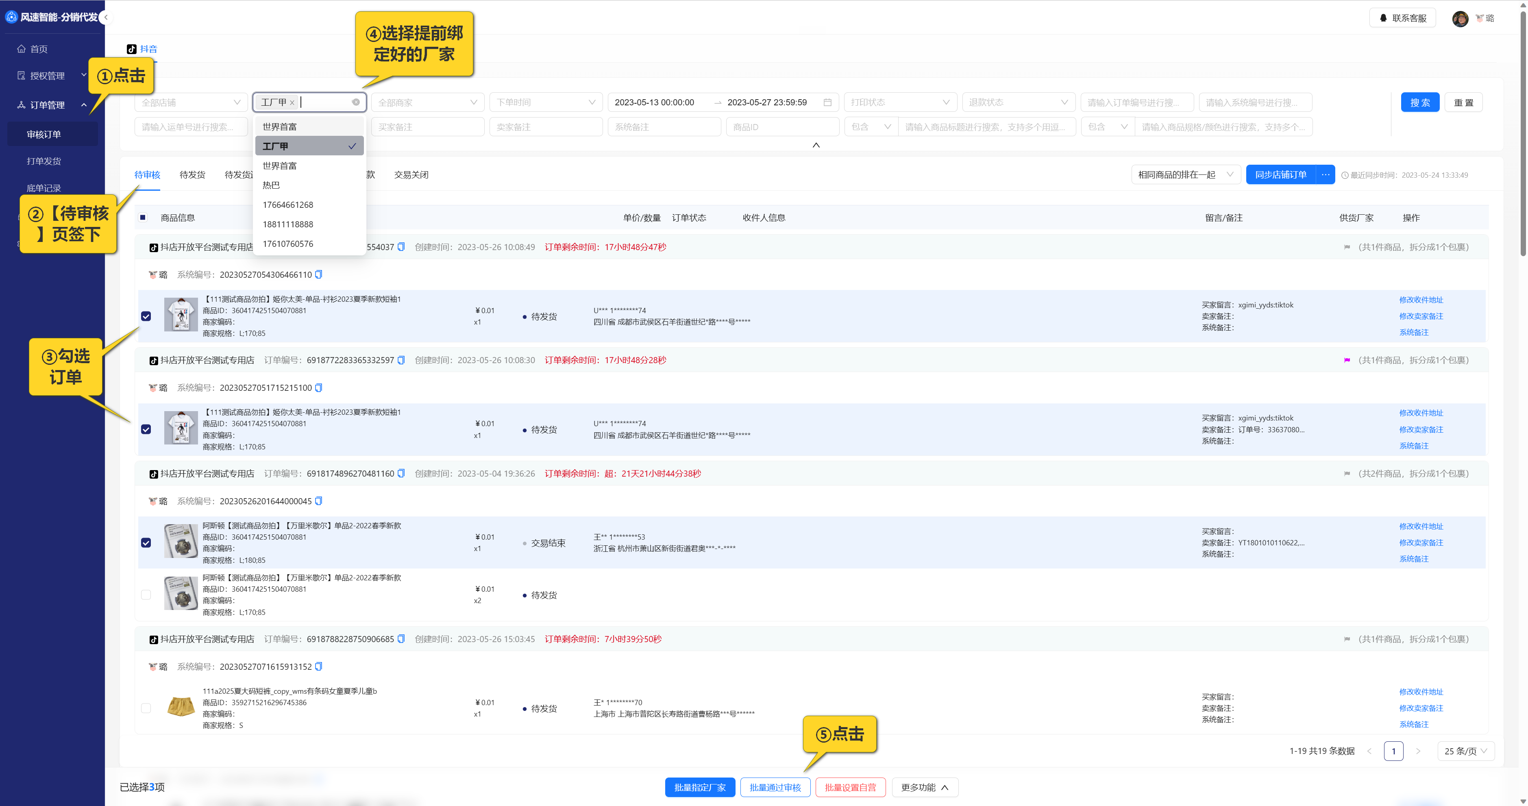Click 修改收件地址 link on first order
This screenshot has width=1528, height=806.
[x=1421, y=300]
